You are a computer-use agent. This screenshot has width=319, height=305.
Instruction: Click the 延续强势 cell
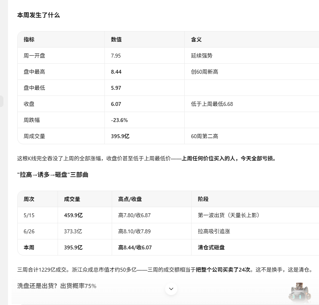pyautogui.click(x=202, y=56)
